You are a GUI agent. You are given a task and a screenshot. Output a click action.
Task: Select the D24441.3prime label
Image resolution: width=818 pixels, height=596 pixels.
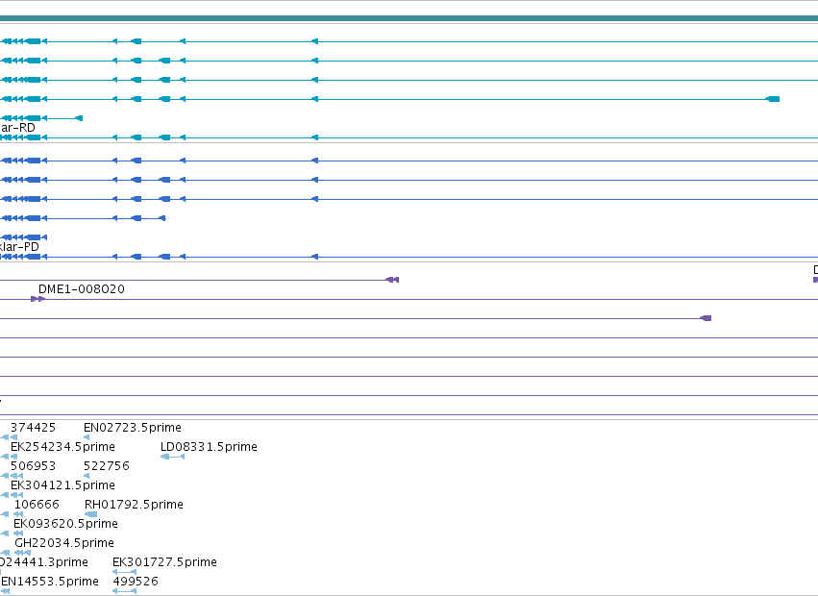click(44, 562)
